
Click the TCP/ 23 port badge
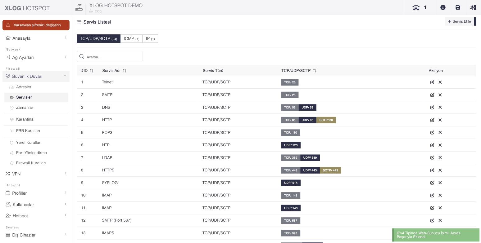click(290, 82)
